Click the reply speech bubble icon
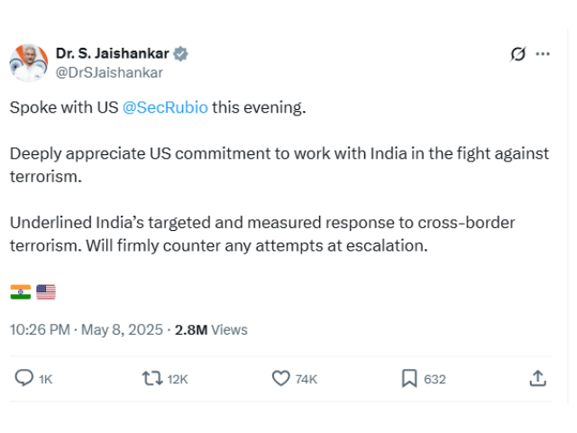Screen dimensions: 577x433 point(24,379)
